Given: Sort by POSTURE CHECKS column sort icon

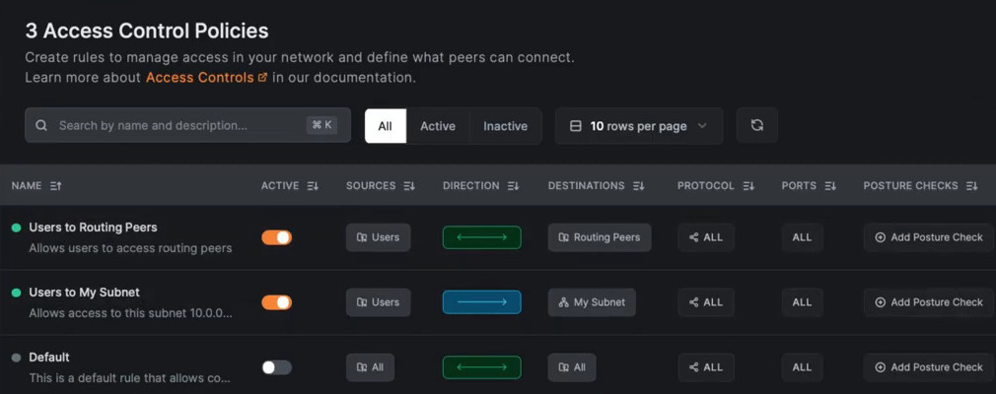Looking at the screenshot, I should tap(972, 186).
